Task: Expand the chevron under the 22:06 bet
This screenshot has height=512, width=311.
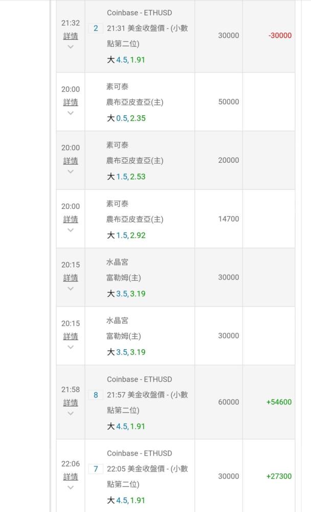Action: [71, 487]
